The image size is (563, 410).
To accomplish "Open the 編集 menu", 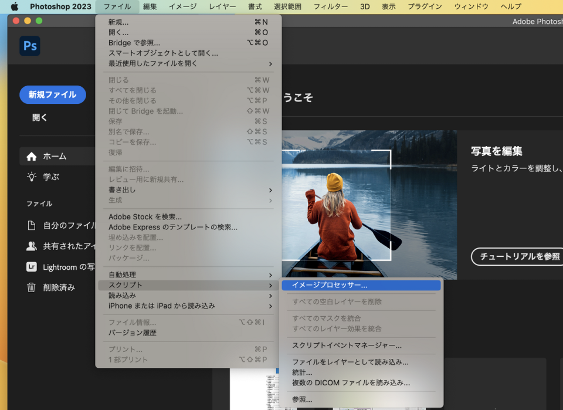I will [150, 6].
